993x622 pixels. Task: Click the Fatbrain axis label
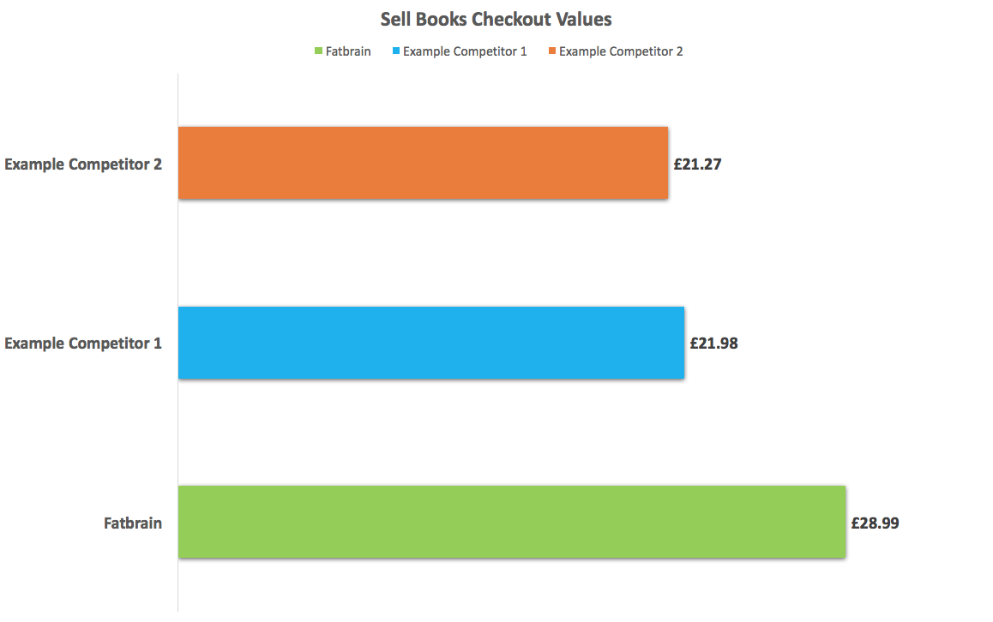pos(133,523)
